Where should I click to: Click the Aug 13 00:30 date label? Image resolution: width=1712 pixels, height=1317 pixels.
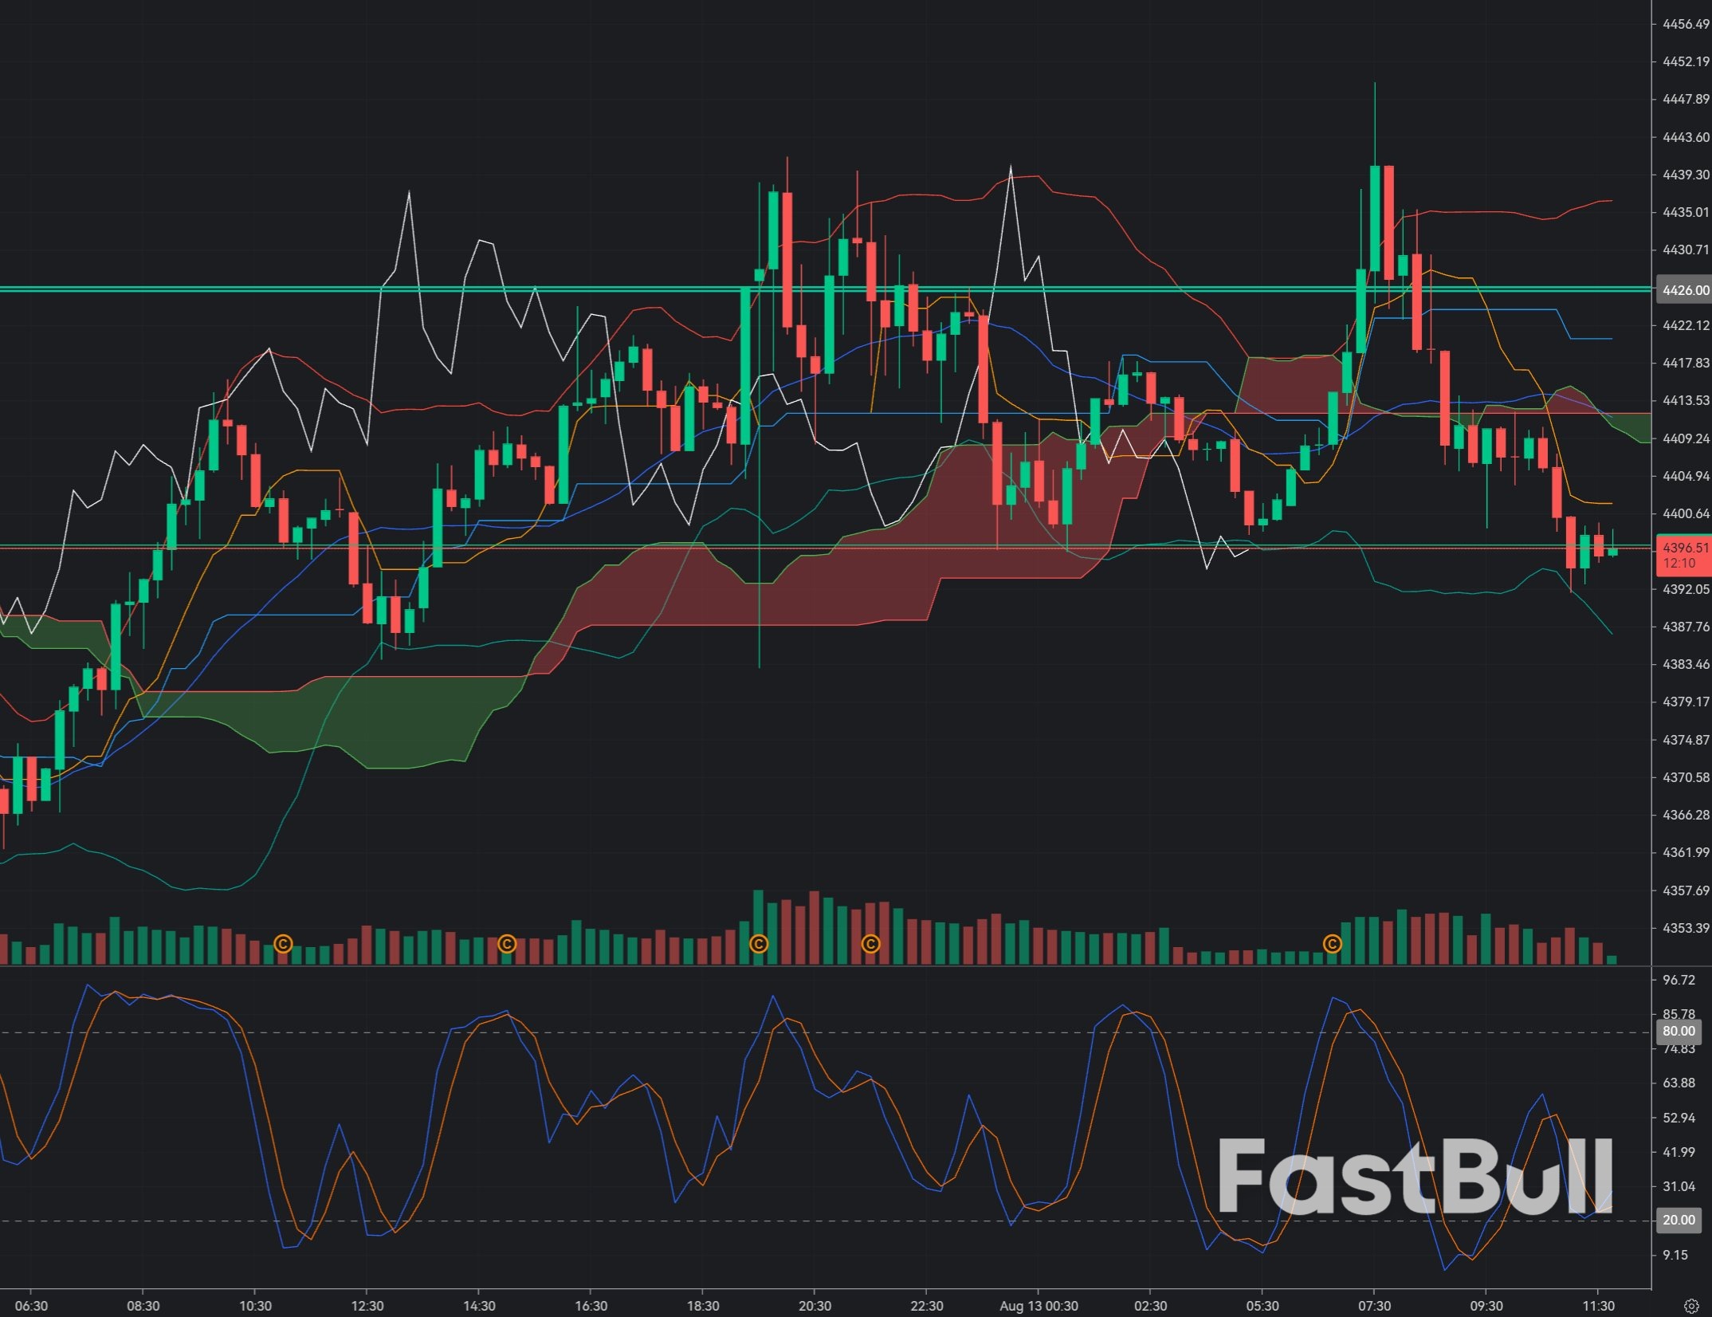(1039, 1306)
